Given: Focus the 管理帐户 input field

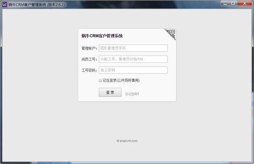Looking at the screenshot, I should (133, 48).
